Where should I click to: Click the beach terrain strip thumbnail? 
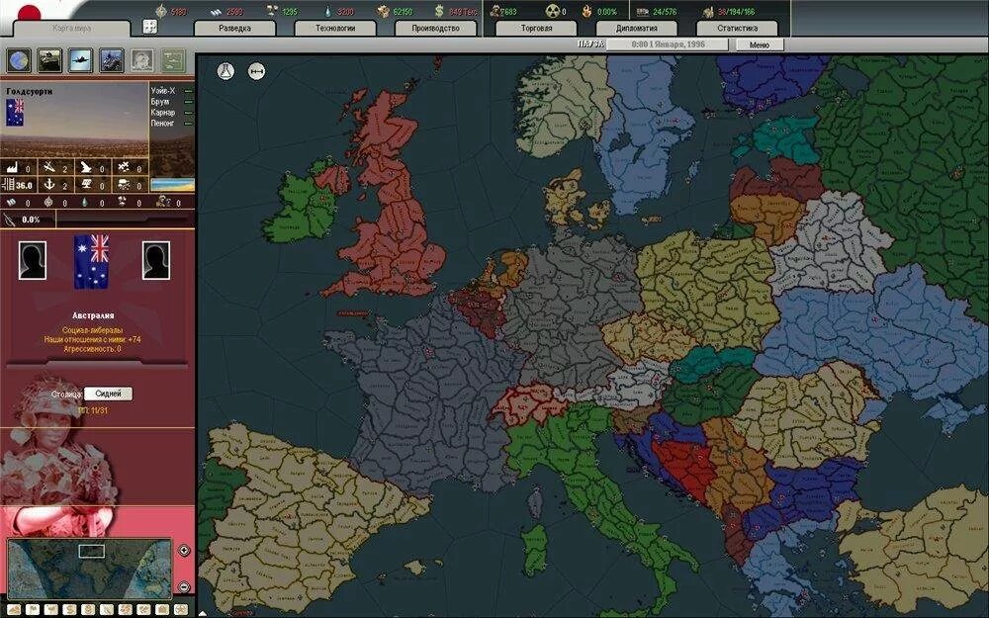[172, 185]
